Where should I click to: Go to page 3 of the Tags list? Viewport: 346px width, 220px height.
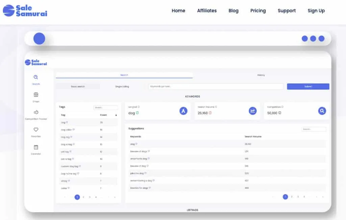point(90,197)
